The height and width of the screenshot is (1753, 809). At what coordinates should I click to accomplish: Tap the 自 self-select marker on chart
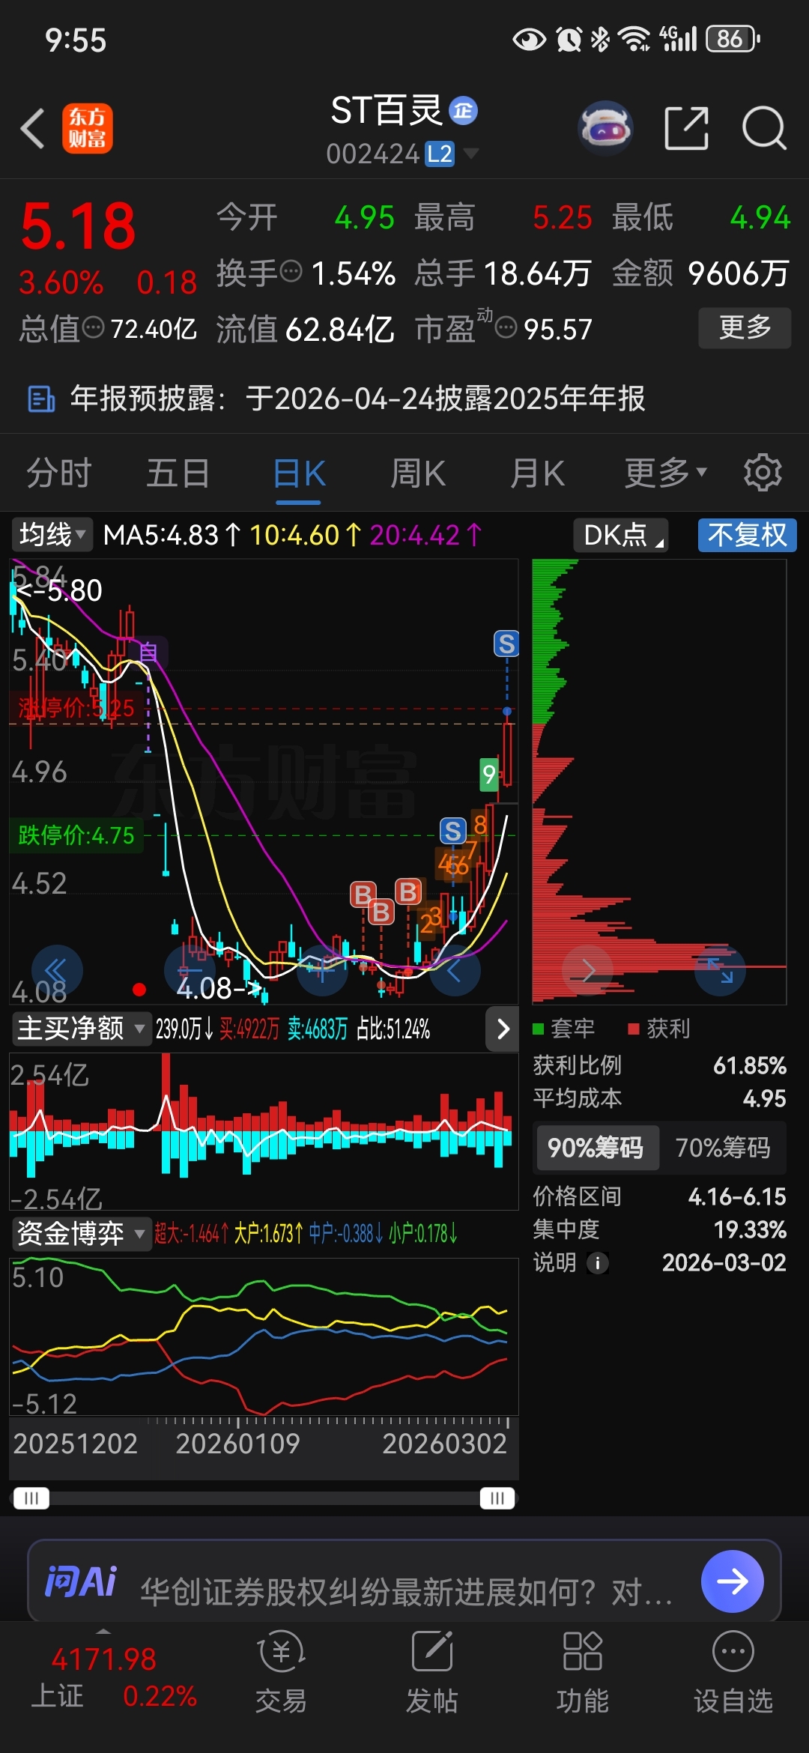pos(148,653)
